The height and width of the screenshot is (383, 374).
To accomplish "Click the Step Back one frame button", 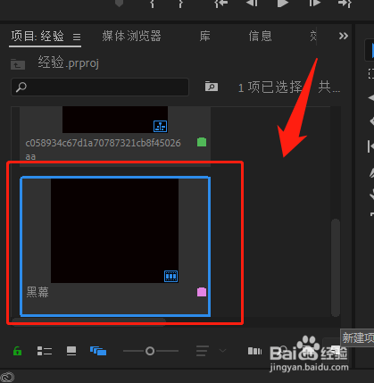I will 253,3.
